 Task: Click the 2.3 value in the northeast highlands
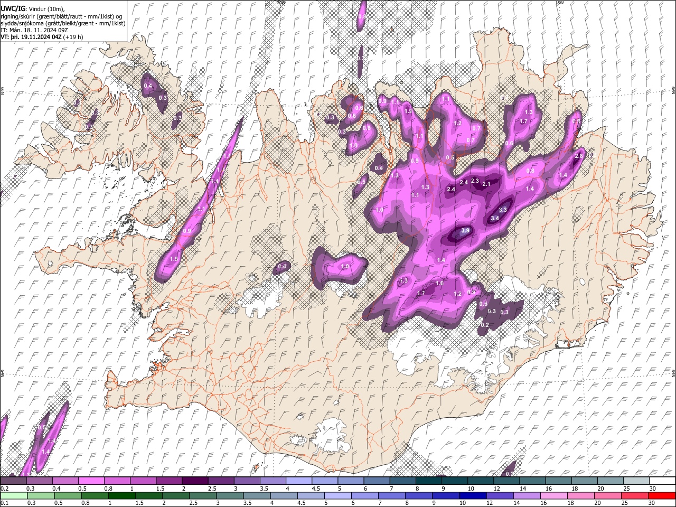475,181
